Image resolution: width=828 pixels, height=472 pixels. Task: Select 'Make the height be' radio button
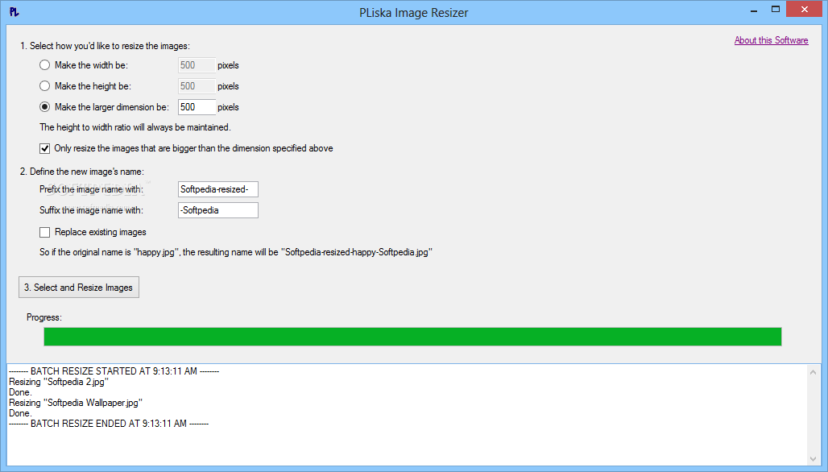tap(45, 86)
